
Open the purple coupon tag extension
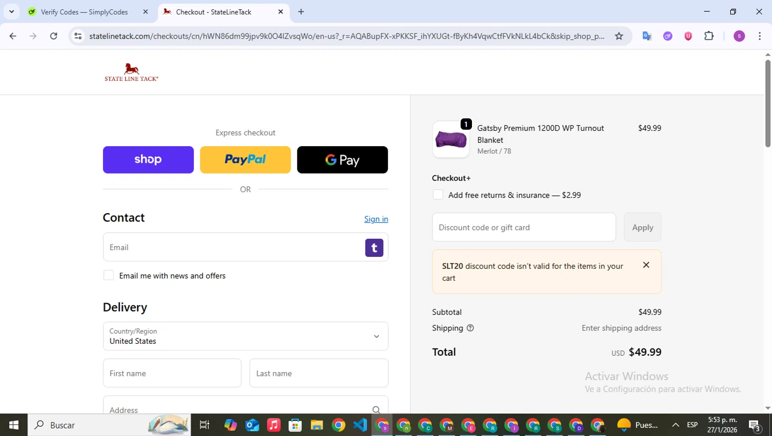[668, 36]
